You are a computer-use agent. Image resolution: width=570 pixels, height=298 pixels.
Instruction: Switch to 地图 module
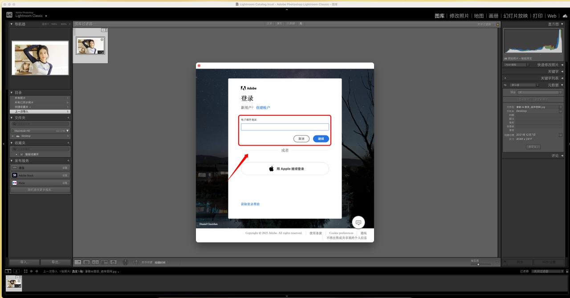[479, 16]
